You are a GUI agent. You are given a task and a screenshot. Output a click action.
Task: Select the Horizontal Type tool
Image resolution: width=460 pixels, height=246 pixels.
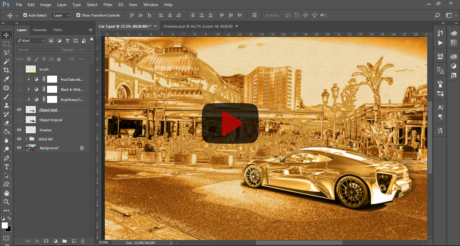click(x=7, y=166)
